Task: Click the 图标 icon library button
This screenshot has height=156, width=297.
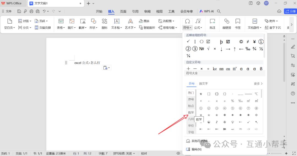Action: (x=105, y=24)
